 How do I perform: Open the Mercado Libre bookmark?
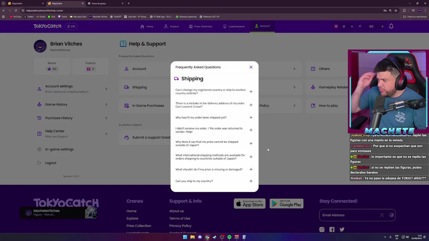click(78, 17)
